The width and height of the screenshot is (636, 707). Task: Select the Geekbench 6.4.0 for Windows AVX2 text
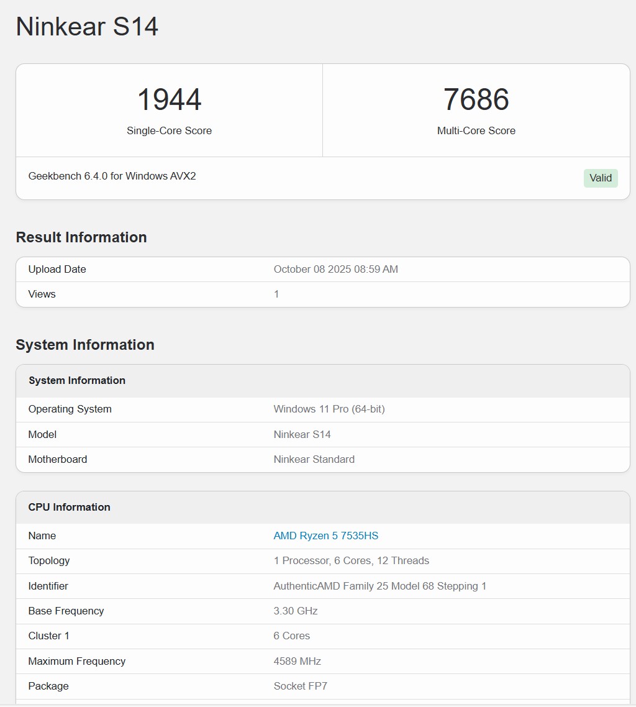[112, 176]
